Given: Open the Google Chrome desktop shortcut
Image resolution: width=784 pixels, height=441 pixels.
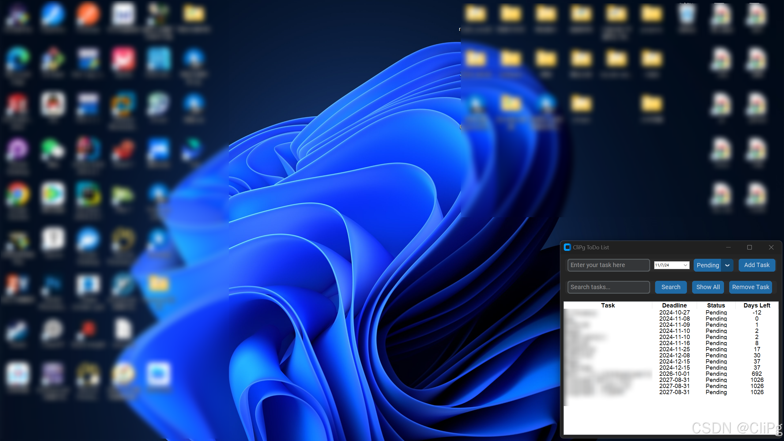Looking at the screenshot, I should [x=17, y=194].
